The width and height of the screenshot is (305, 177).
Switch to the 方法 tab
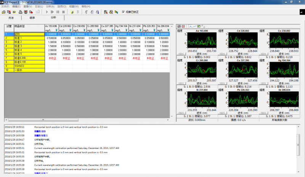pyautogui.click(x=11, y=17)
